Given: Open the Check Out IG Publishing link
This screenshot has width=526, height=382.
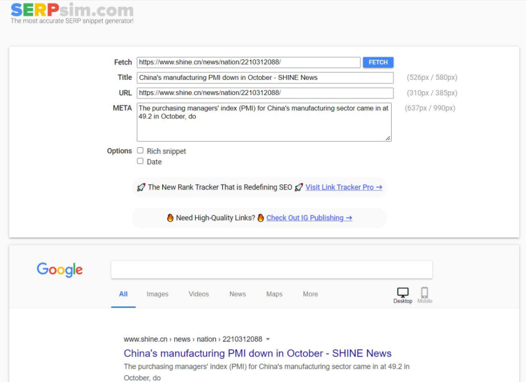Looking at the screenshot, I should pyautogui.click(x=309, y=218).
